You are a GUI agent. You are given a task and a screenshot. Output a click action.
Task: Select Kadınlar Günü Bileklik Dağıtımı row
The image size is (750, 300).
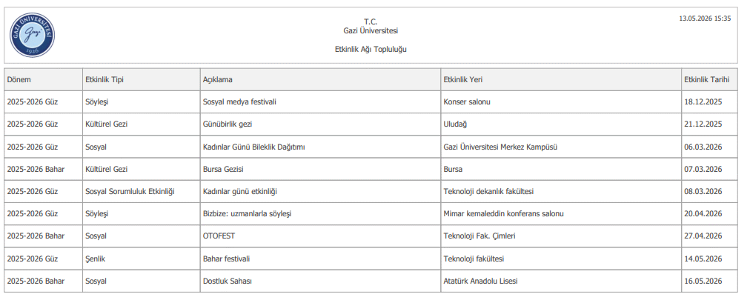pyautogui.click(x=371, y=147)
